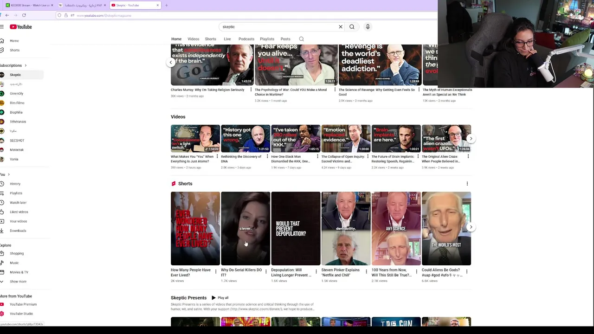Screen dimensions: 594x334
Task: Open Science of Revenge video thumbnail
Action: 380,64
